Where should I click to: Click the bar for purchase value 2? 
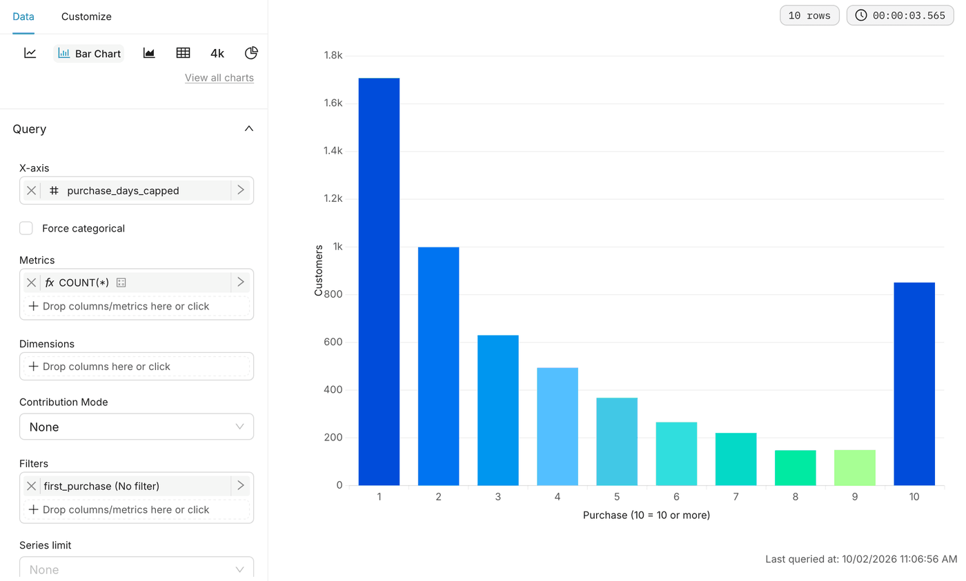(438, 366)
